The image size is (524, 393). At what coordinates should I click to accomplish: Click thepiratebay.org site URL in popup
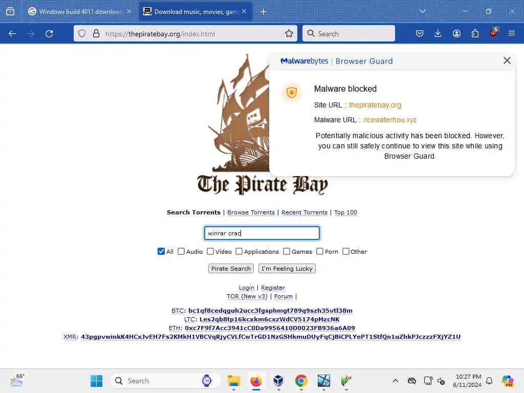tap(375, 105)
